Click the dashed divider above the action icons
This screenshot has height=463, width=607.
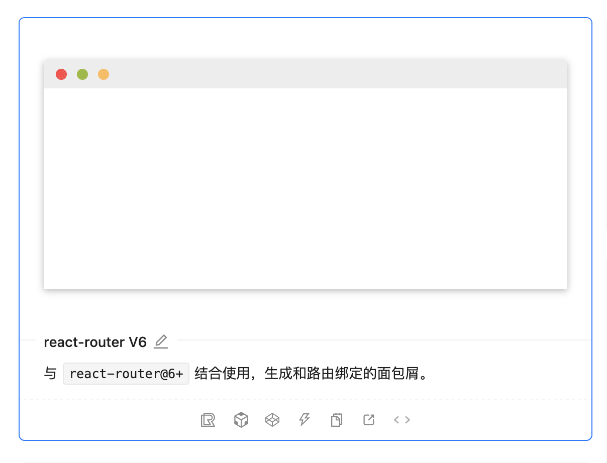pos(305,399)
